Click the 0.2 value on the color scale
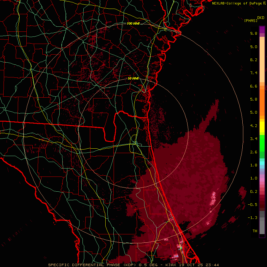 (x=254, y=192)
